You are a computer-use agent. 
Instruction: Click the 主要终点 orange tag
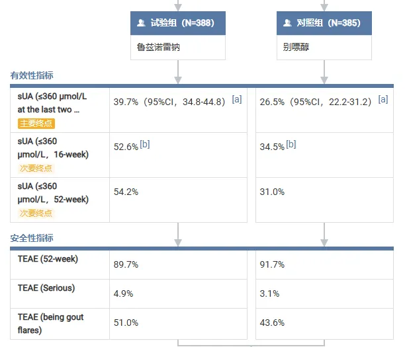point(36,123)
